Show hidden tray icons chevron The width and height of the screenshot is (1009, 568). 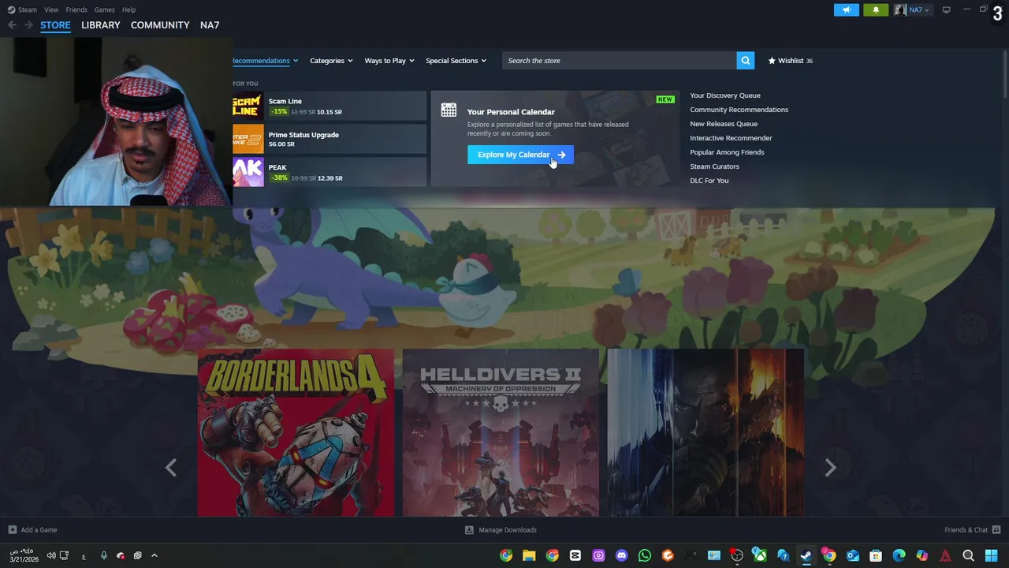click(155, 555)
